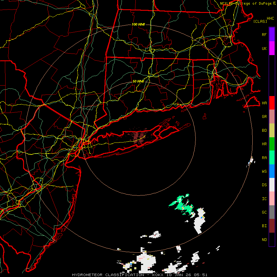Image resolution: width=277 pixels, height=277 pixels.
Task: Click the "DS" legend label
Action: click(x=264, y=185)
